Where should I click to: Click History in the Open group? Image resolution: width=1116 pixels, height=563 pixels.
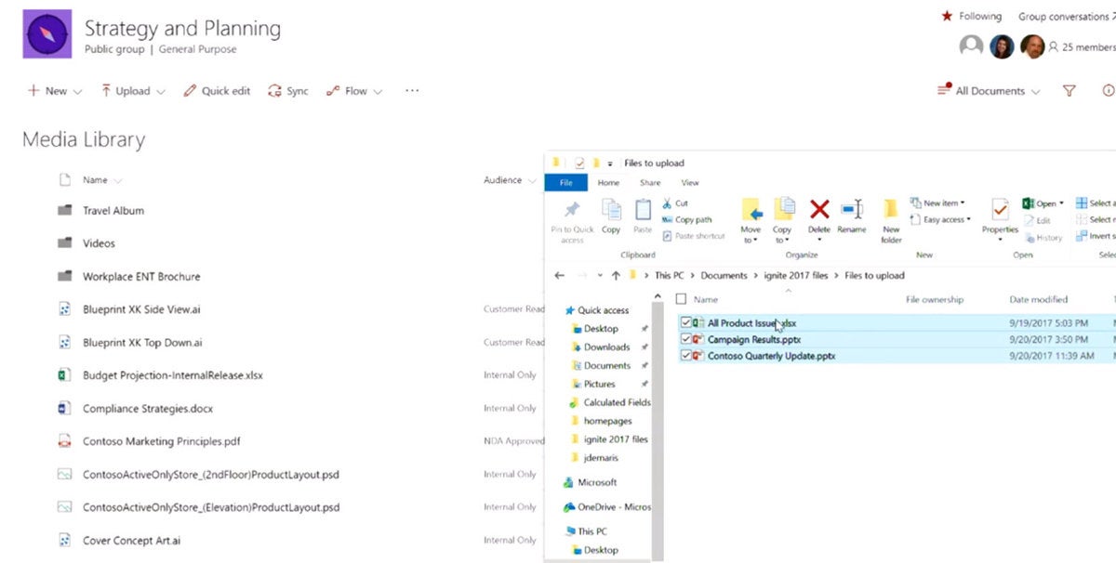(1043, 237)
